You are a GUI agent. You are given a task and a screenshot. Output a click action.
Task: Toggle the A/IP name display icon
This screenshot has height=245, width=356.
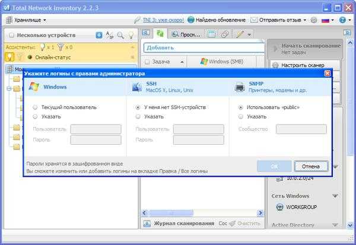(110, 35)
